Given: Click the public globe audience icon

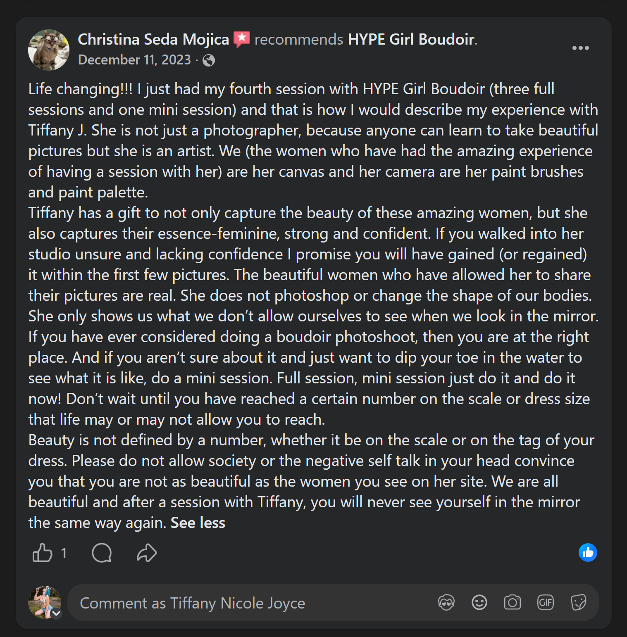Looking at the screenshot, I should click(x=209, y=60).
